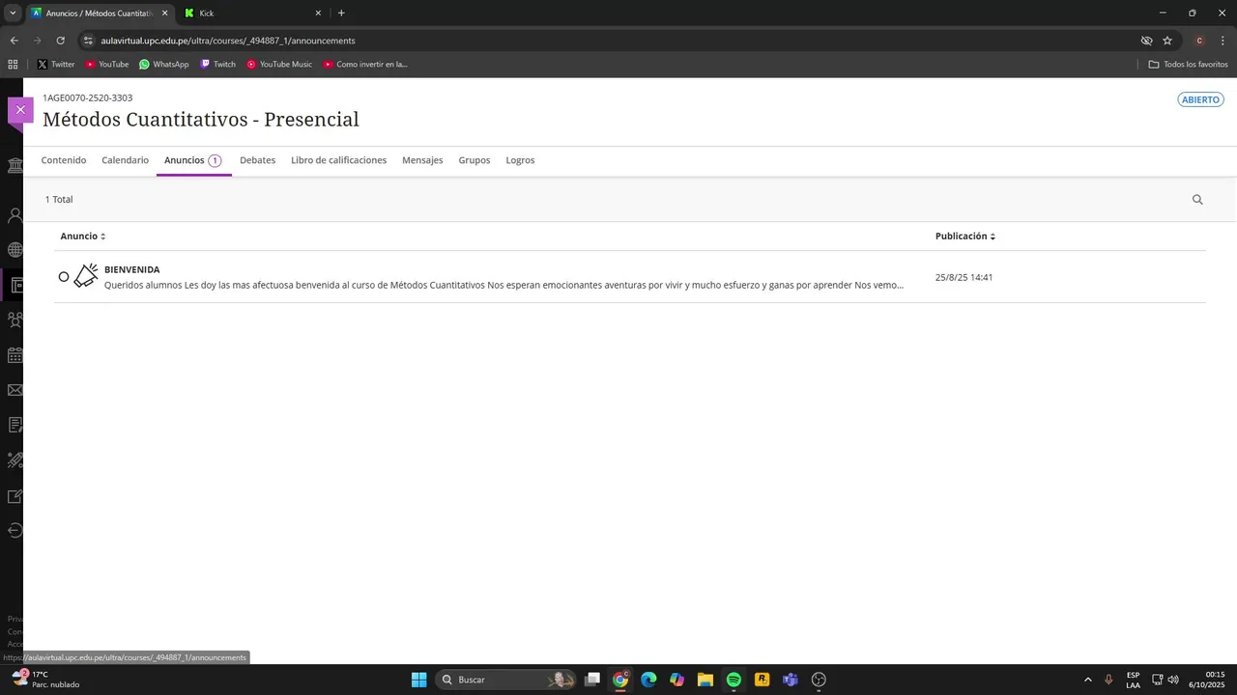This screenshot has height=695, width=1237.
Task: Open the Organizations people icon in sidebar
Action: click(x=14, y=320)
